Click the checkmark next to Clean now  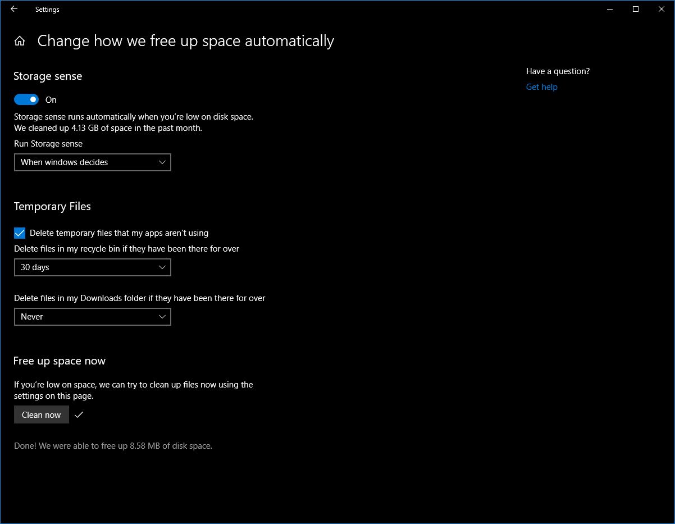coord(79,414)
